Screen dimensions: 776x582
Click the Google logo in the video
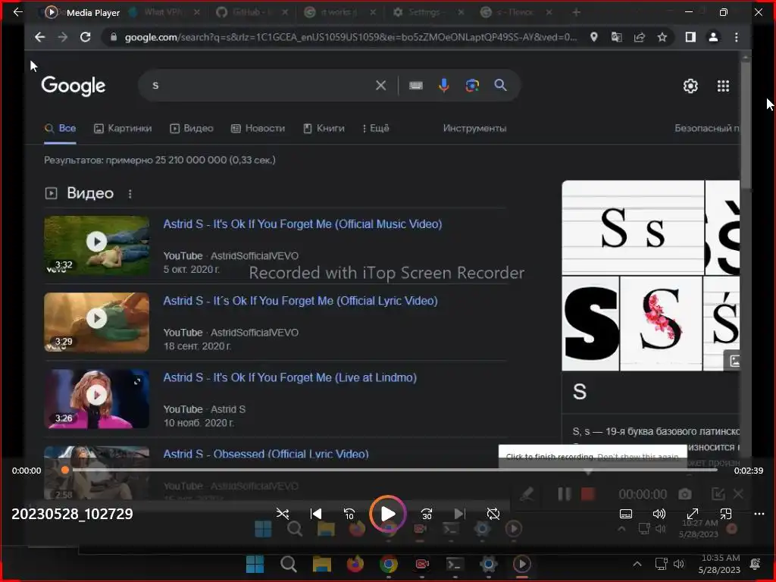(74, 86)
